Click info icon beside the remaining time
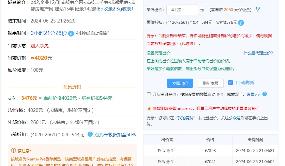This screenshot has width=285, height=166. [71, 33]
